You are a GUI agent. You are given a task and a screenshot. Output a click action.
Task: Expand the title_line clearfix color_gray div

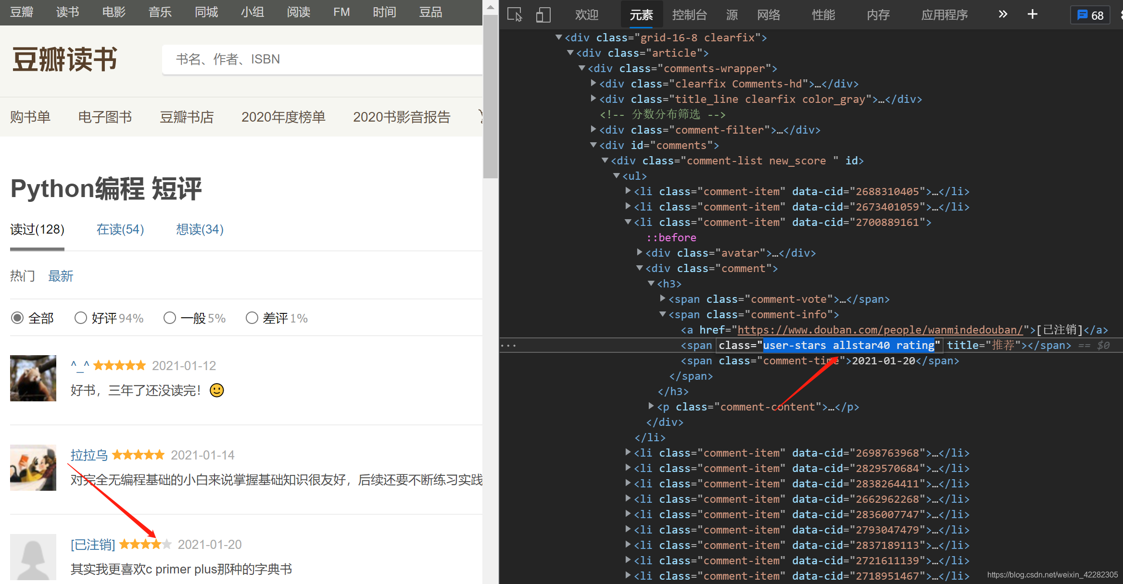[593, 99]
